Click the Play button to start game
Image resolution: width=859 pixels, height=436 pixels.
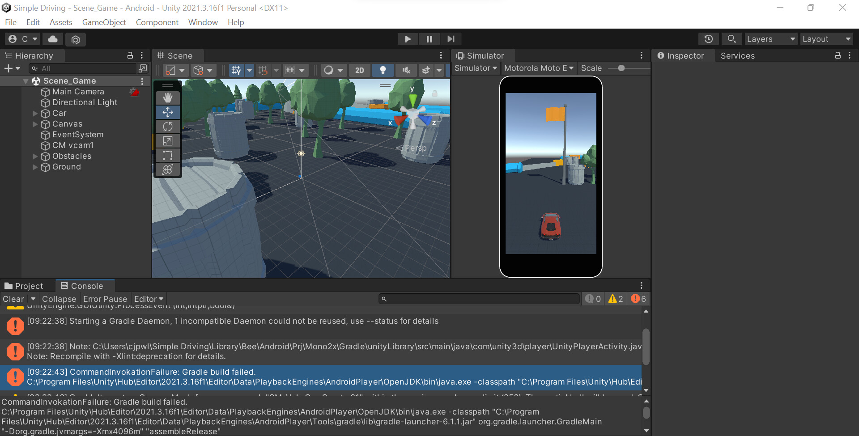[408, 39]
